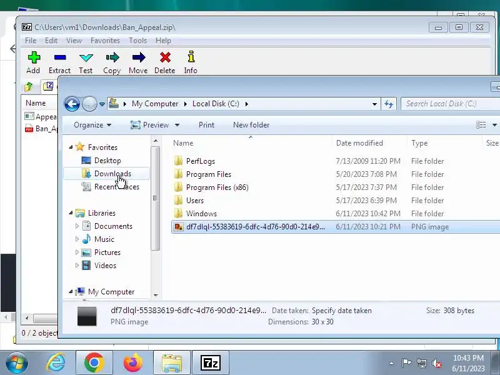Sort by the Date modified column
The image size is (500, 375).
[x=369, y=143]
